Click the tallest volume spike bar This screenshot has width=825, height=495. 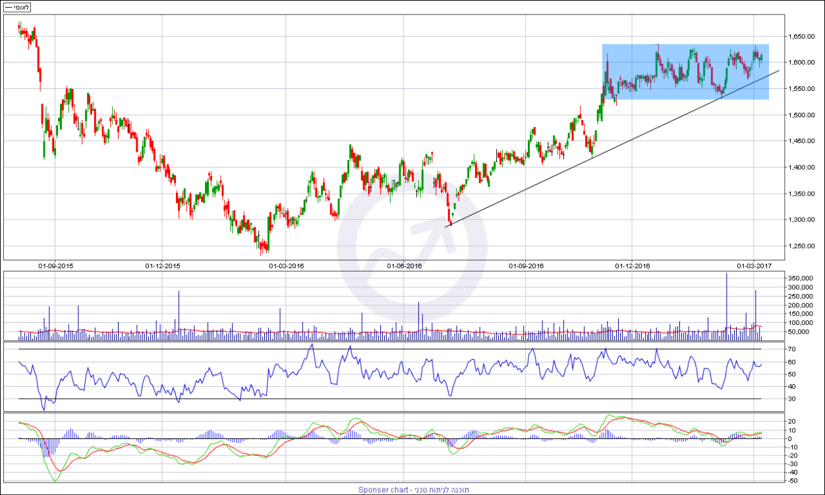[x=726, y=303]
